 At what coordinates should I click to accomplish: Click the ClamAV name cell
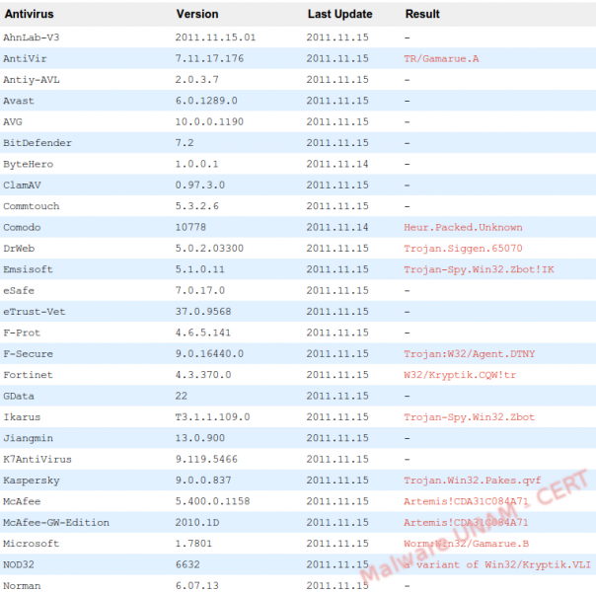point(22,185)
